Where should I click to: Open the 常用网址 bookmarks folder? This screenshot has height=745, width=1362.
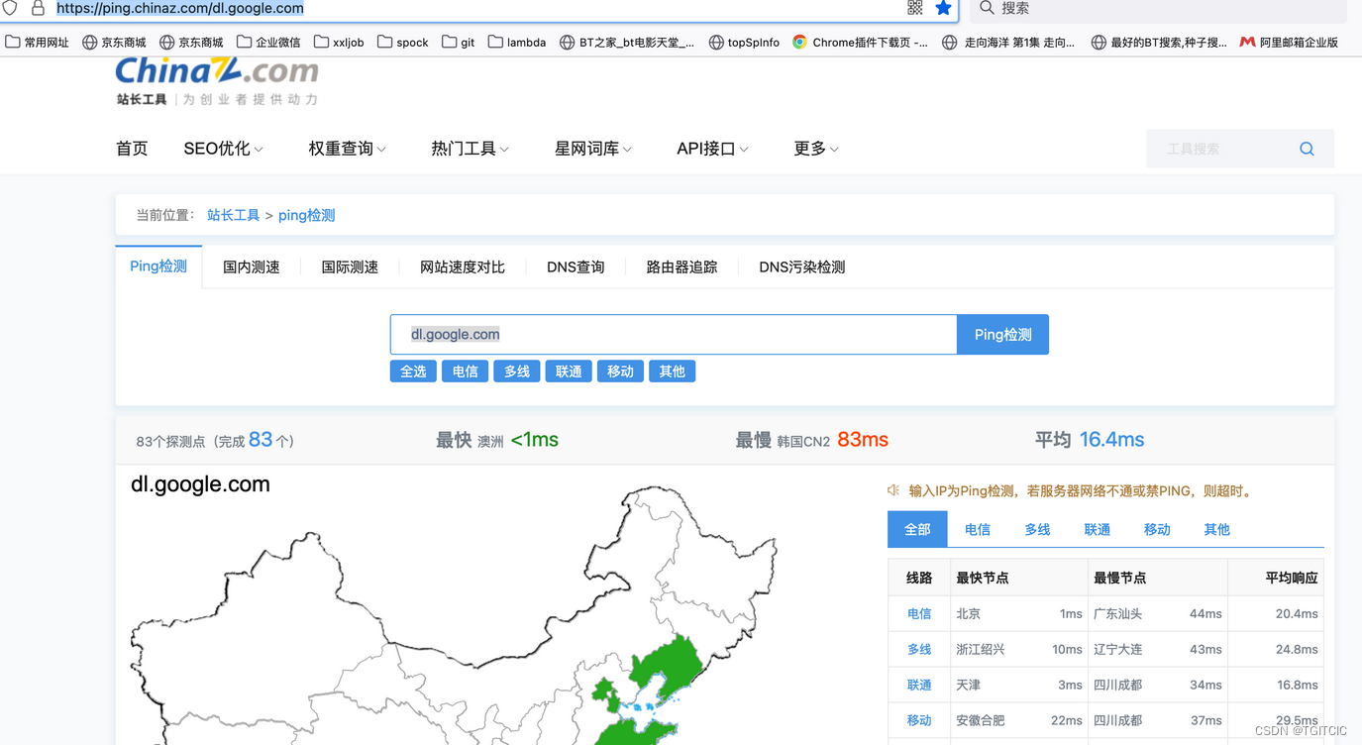(x=39, y=42)
